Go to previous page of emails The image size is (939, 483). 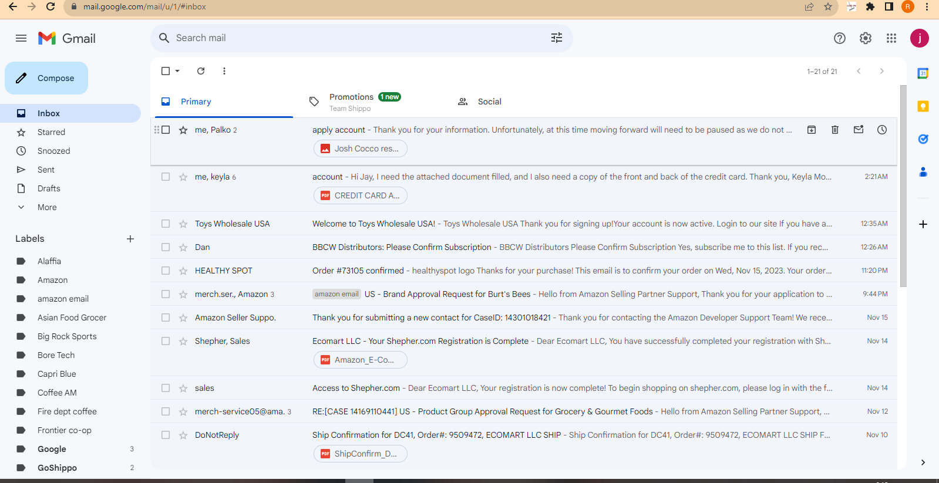pos(859,71)
